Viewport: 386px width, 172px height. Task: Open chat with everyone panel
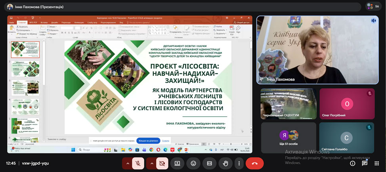pyautogui.click(x=365, y=163)
